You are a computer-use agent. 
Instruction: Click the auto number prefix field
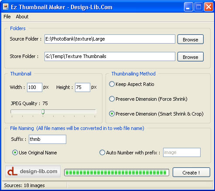click(182, 153)
